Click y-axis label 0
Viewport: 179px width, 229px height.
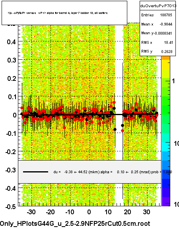click(15, 115)
